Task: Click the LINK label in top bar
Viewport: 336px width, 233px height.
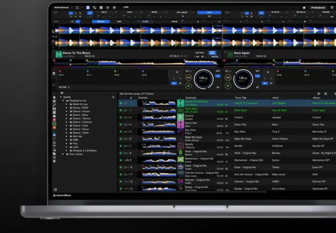Action: (126, 7)
